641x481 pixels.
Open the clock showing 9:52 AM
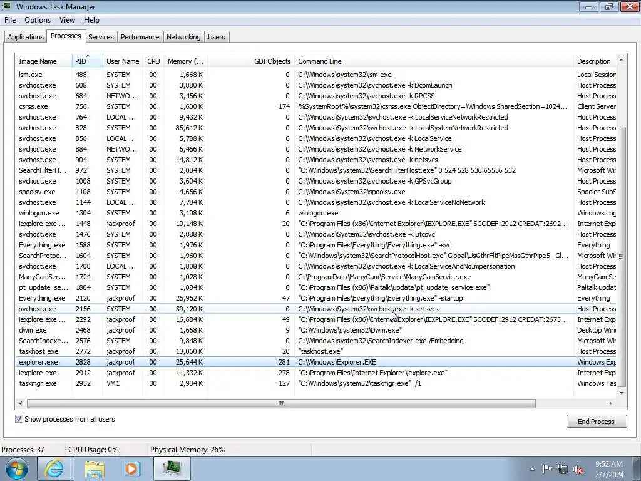(609, 469)
